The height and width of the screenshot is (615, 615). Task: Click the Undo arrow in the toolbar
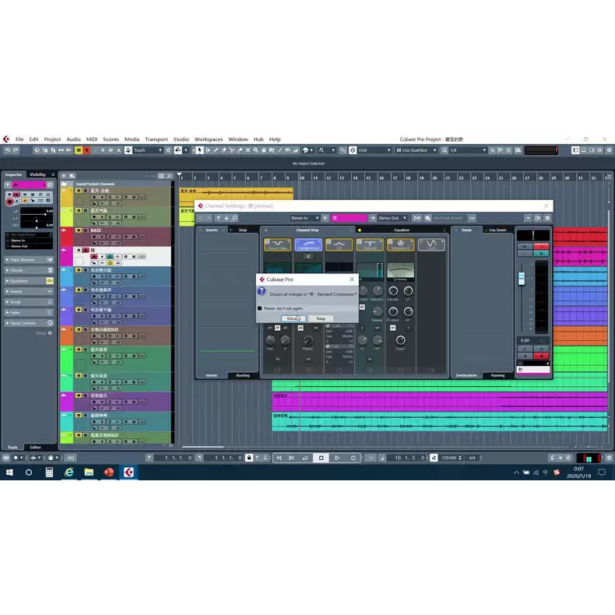point(8,150)
